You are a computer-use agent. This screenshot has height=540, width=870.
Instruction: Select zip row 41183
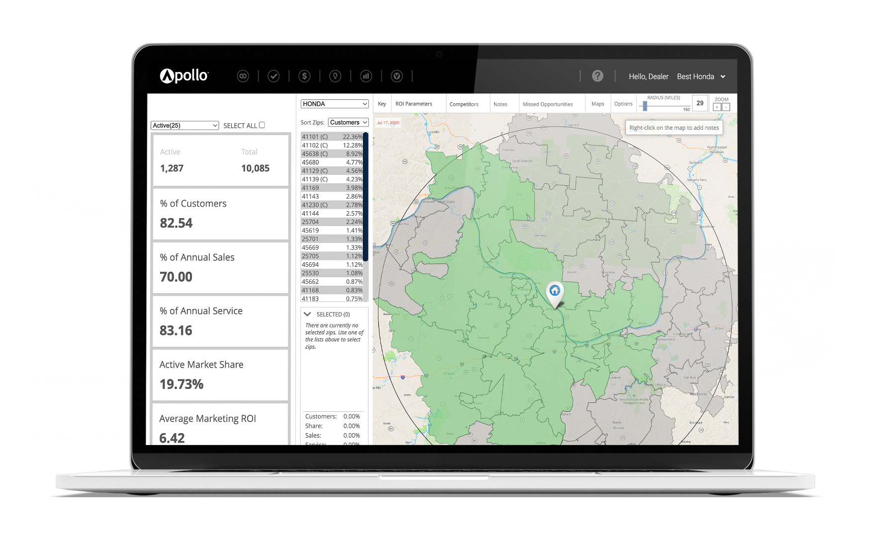tap(332, 298)
